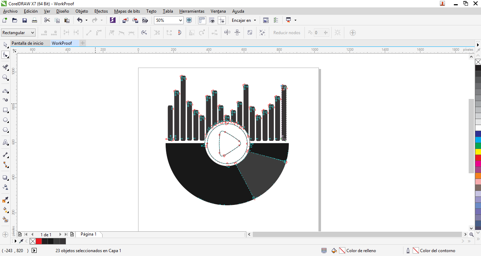The image size is (481, 256).
Task: Select the Polygon tool
Action: pyautogui.click(x=5, y=130)
